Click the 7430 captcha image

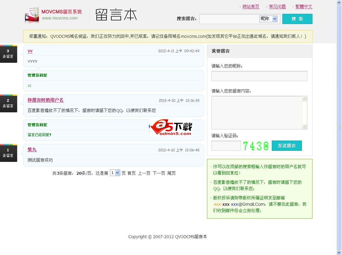coord(256,146)
